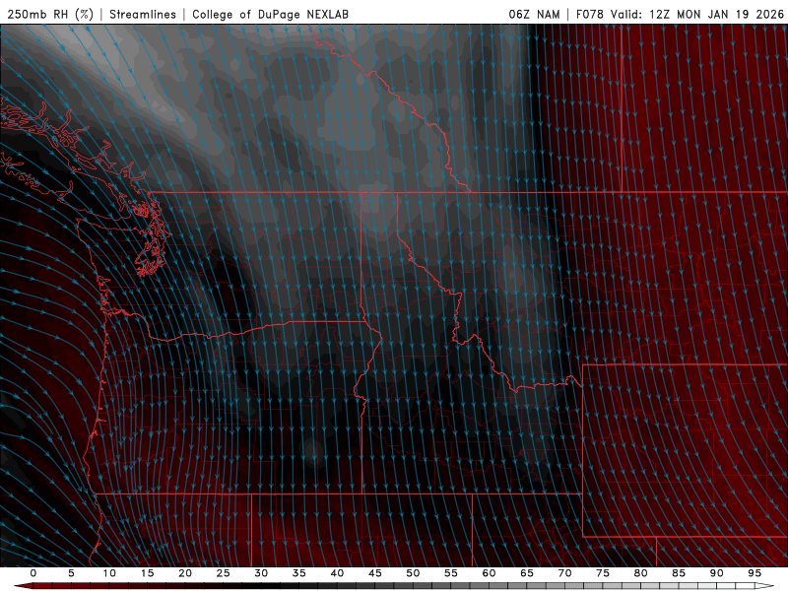Select the "06Z NAM" model run label
This screenshot has width=788, height=591.
534,14
